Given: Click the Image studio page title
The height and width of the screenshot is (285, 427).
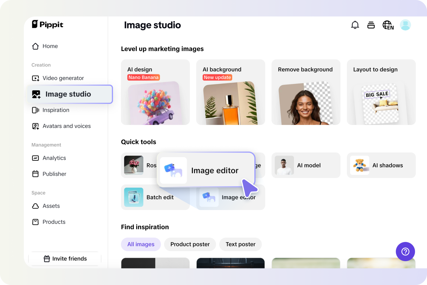Looking at the screenshot, I should 152,25.
